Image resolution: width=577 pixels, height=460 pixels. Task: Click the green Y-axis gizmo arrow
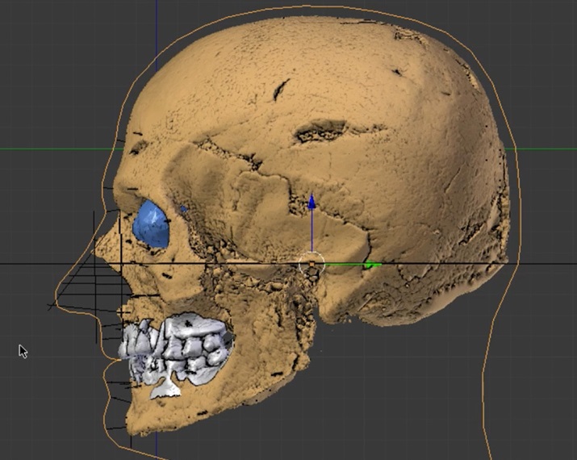click(370, 265)
